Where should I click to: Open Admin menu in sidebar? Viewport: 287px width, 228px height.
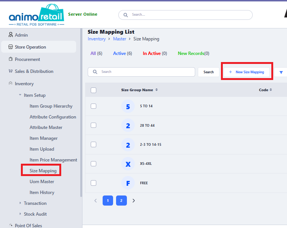(21, 35)
